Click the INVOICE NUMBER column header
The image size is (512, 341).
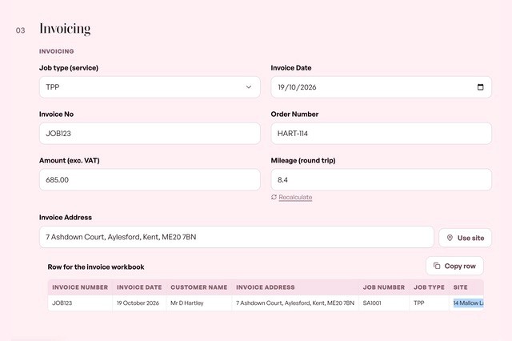point(80,287)
